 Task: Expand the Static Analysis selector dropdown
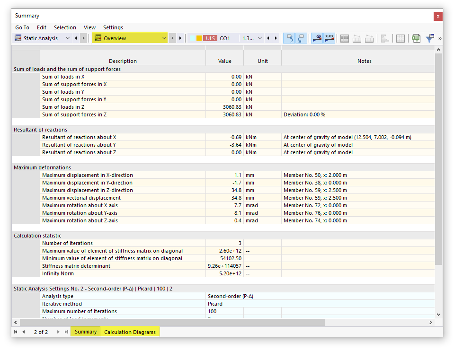coord(68,38)
